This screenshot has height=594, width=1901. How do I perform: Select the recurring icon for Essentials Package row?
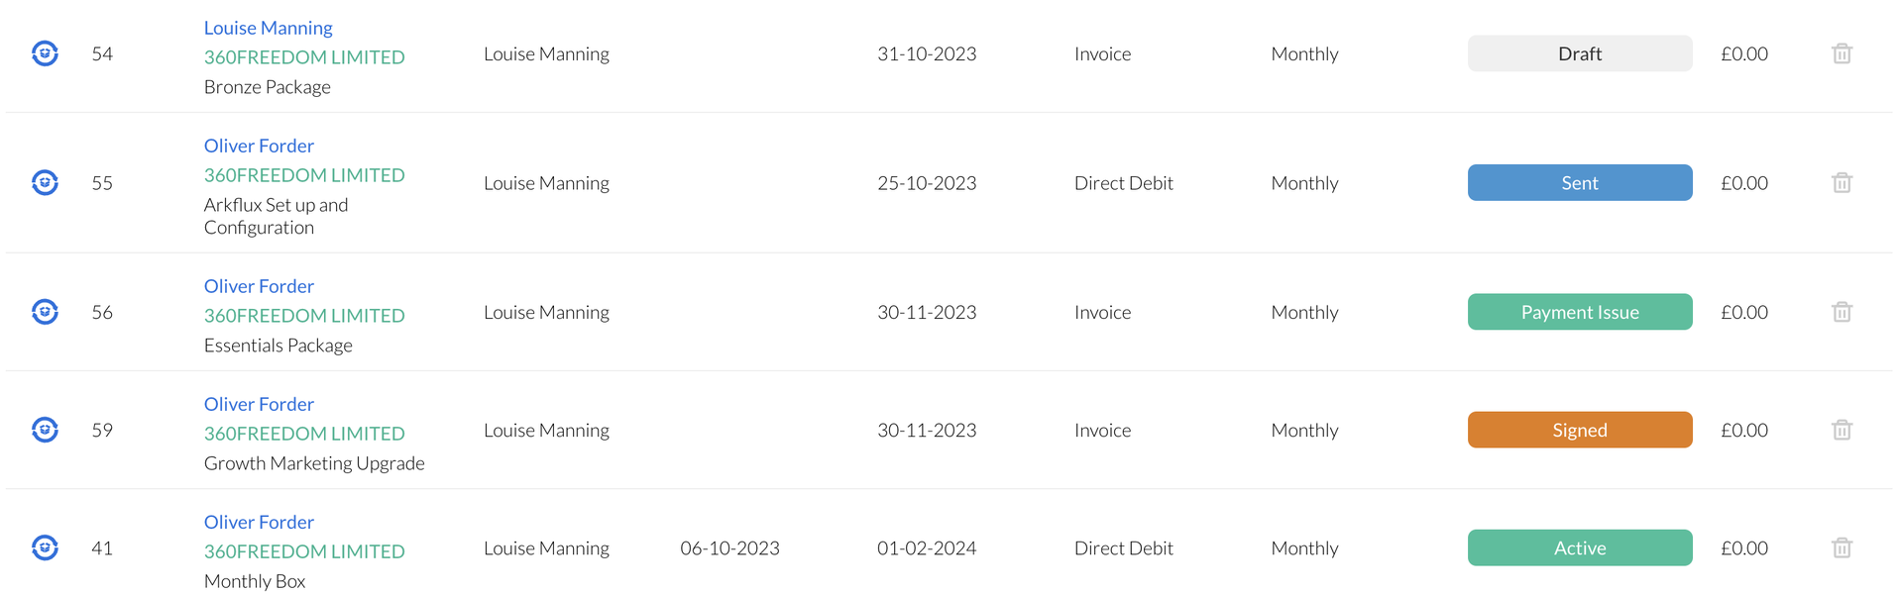[45, 312]
